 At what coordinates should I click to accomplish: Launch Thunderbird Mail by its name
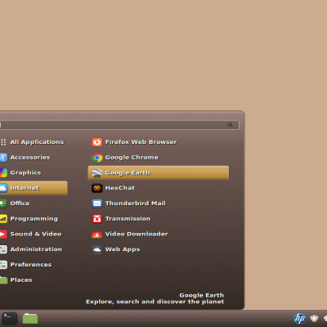(136, 204)
